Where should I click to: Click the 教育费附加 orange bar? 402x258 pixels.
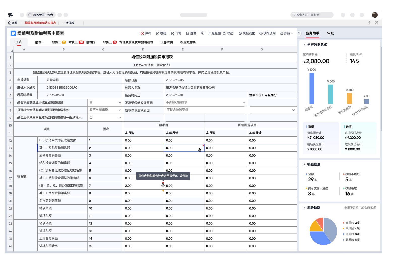(349, 98)
